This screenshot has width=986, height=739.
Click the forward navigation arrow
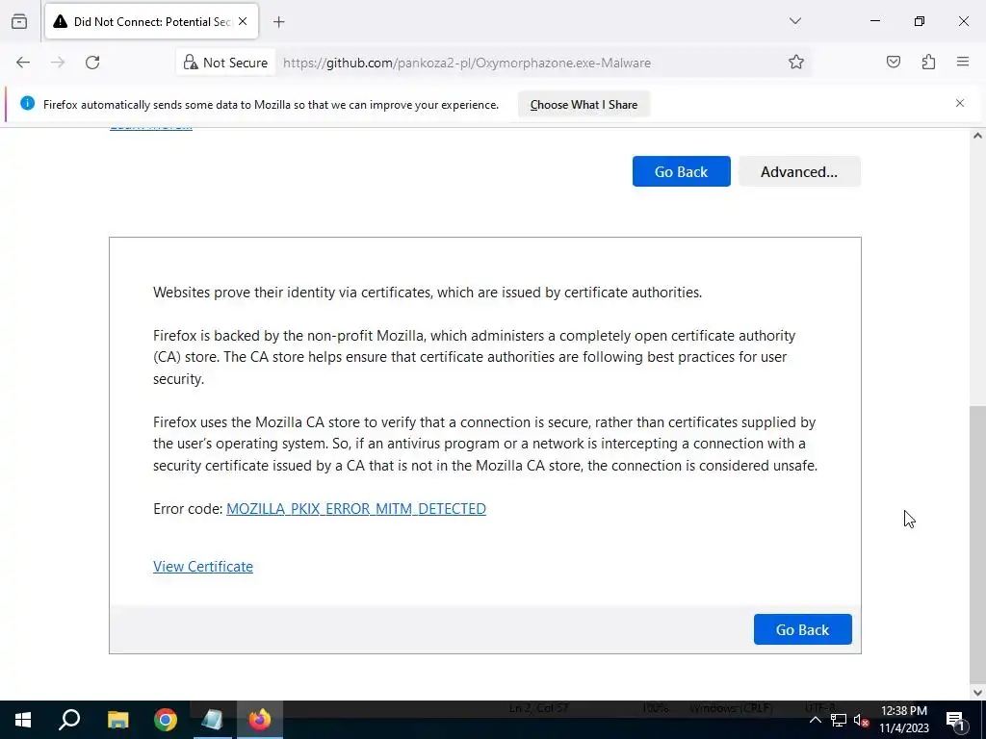coord(57,63)
